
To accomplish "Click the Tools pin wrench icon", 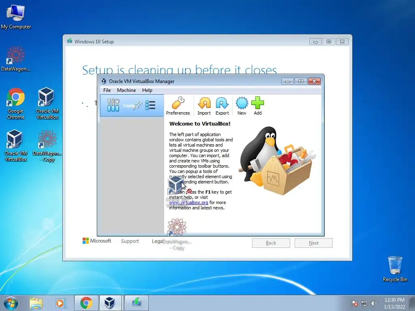I will tap(137, 106).
